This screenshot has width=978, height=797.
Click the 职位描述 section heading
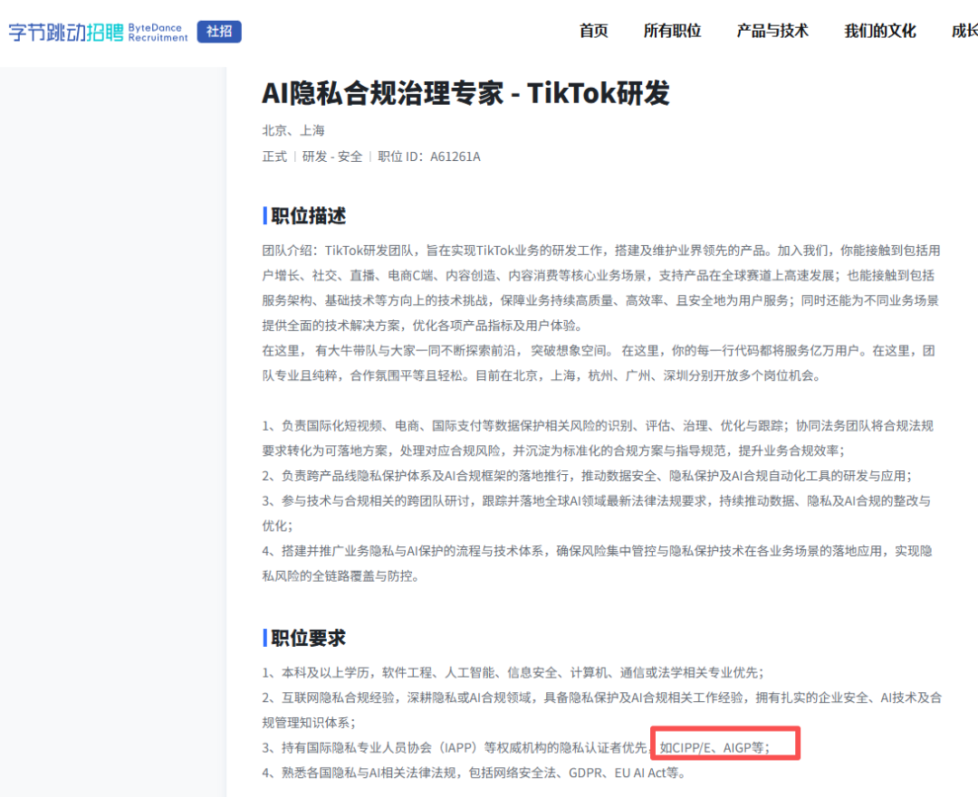click(308, 215)
